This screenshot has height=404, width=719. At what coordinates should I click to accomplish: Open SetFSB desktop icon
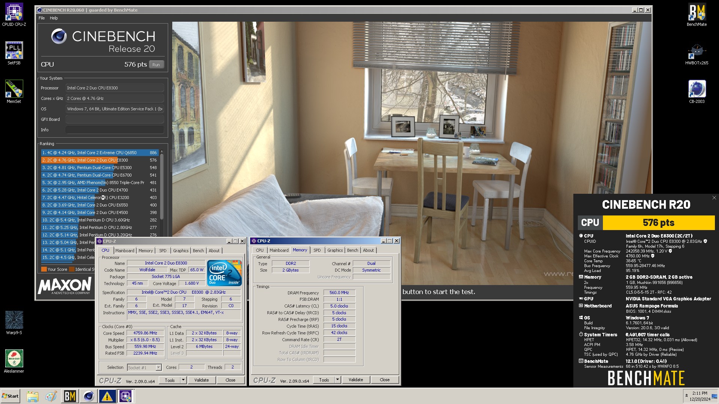click(14, 53)
